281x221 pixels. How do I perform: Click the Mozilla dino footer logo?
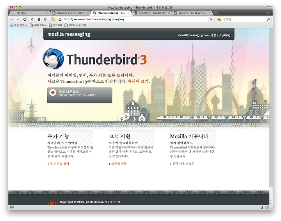(x=53, y=203)
